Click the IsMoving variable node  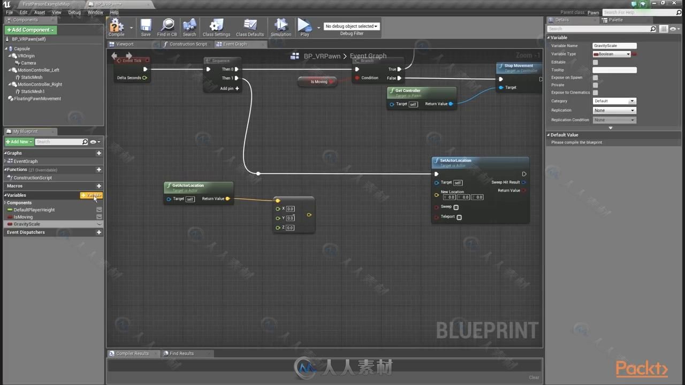click(318, 82)
